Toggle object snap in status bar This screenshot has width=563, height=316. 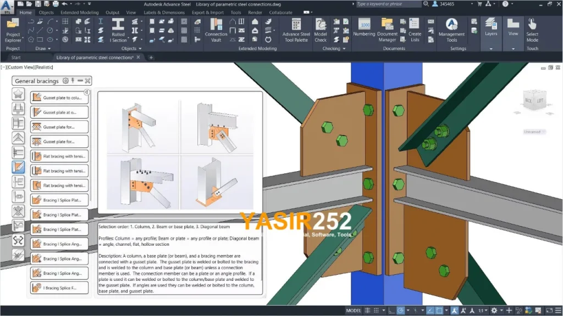(x=439, y=311)
